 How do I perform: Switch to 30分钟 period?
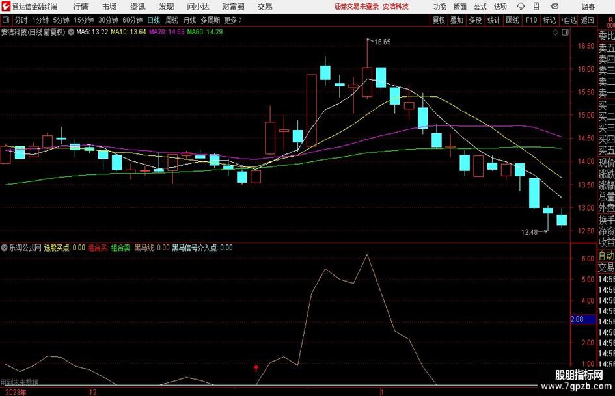pyautogui.click(x=108, y=20)
